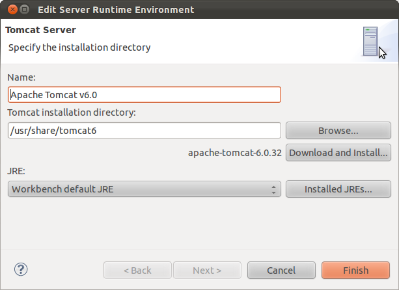Image resolution: width=399 pixels, height=290 pixels.
Task: Click the window maximize button in title bar
Action: (25, 10)
